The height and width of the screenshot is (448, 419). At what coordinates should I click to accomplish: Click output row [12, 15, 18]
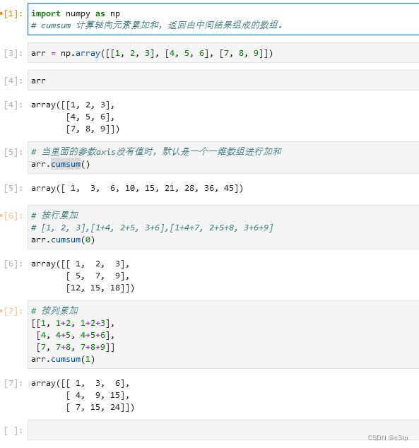[100, 288]
